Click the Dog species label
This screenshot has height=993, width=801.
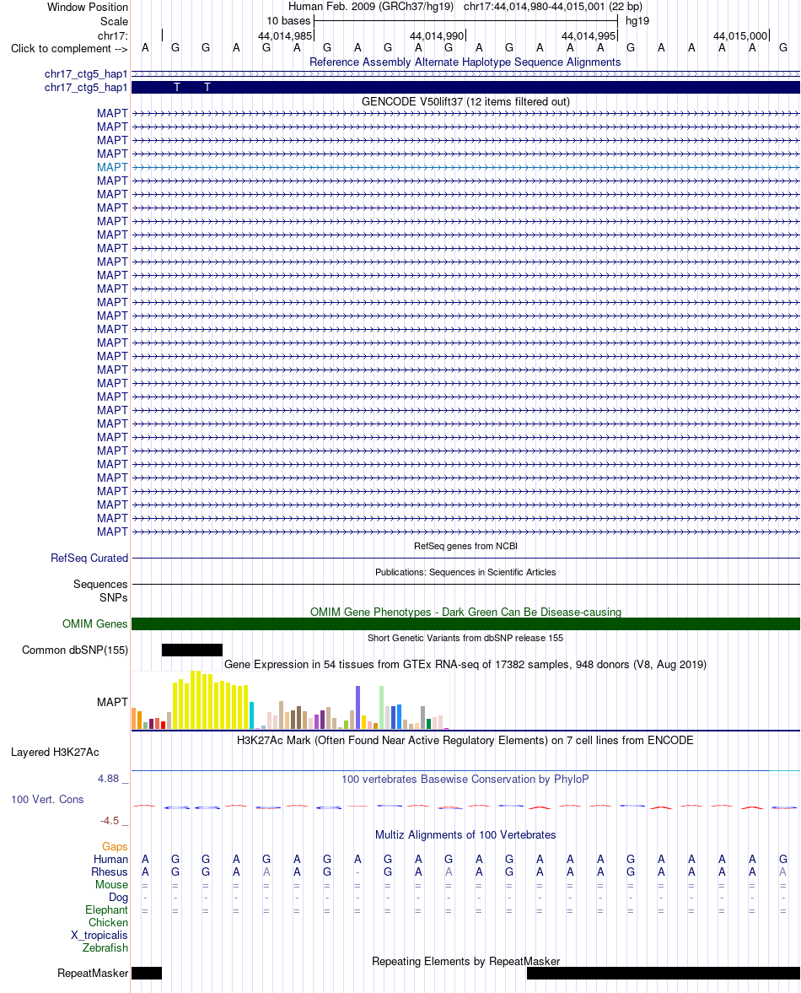118,898
